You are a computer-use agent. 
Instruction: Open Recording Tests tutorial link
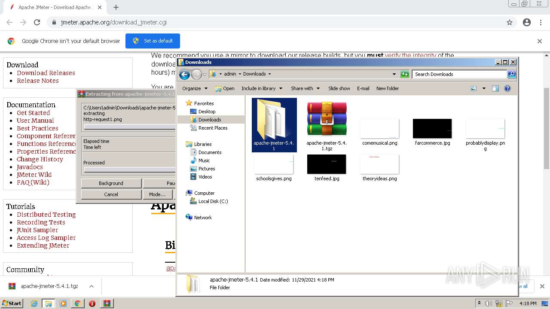pos(41,222)
